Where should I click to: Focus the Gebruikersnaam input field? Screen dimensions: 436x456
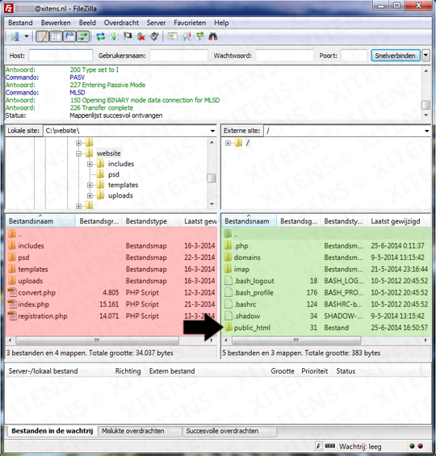click(179, 56)
